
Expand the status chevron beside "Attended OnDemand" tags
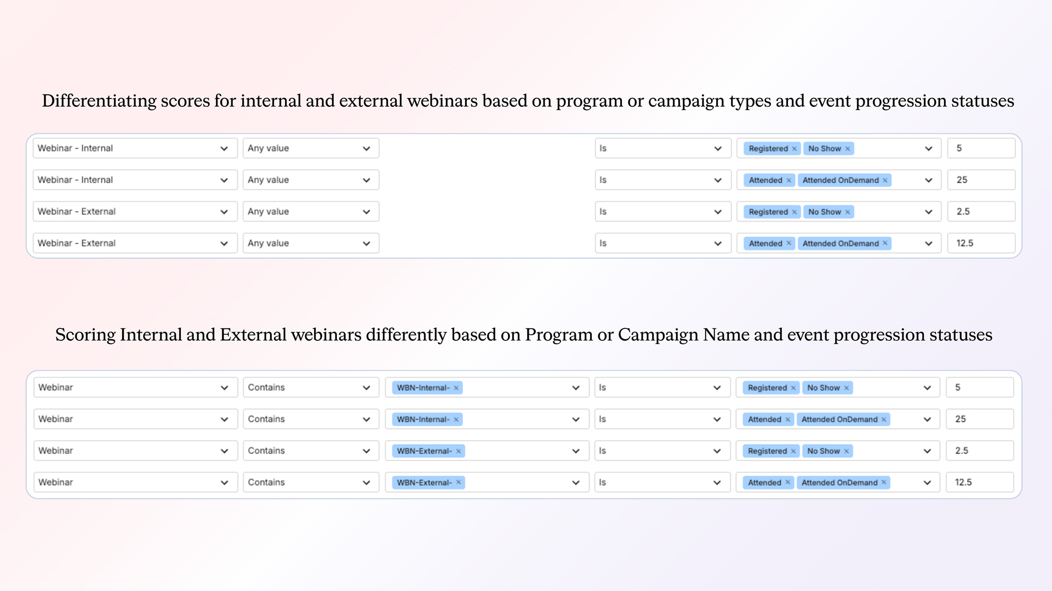pos(928,179)
